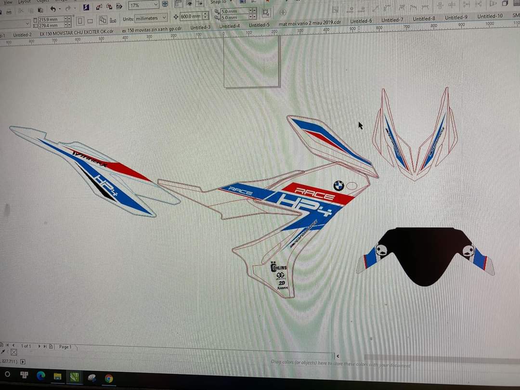Click the status bar expand arrow button
This screenshot has height=390, width=520.
point(23,362)
